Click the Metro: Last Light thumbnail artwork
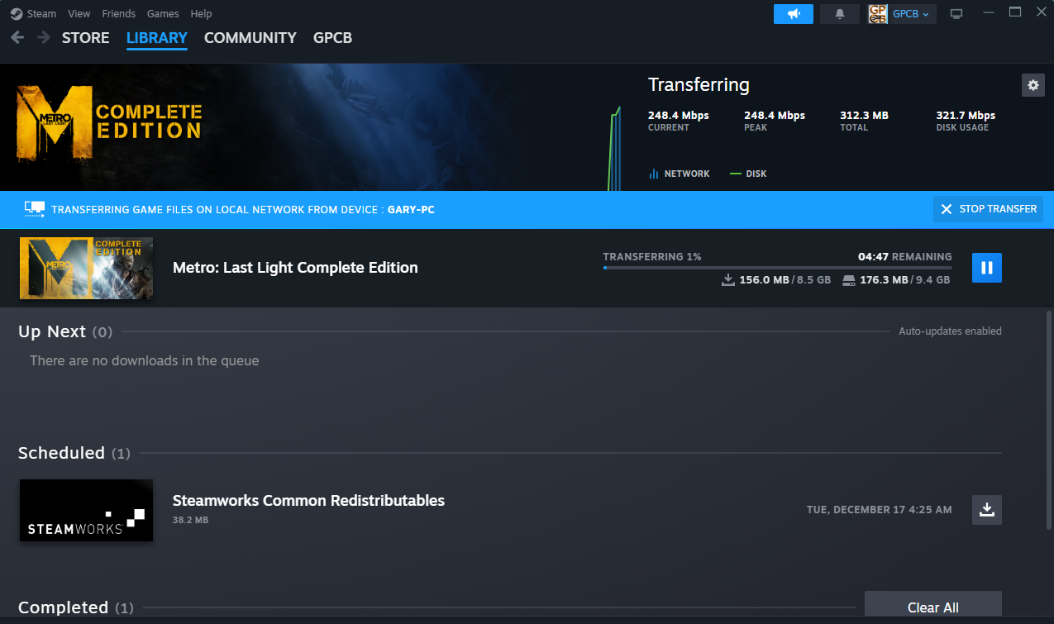 (x=86, y=268)
